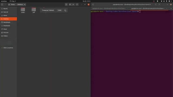Undo the image.jpg deletion
The image size is (173, 97).
[59, 10]
